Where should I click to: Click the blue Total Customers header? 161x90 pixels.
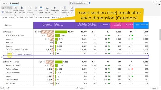141,25
